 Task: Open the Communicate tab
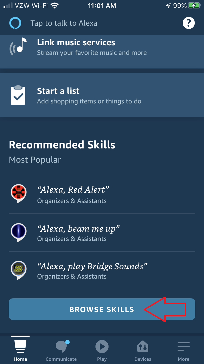pos(61,351)
